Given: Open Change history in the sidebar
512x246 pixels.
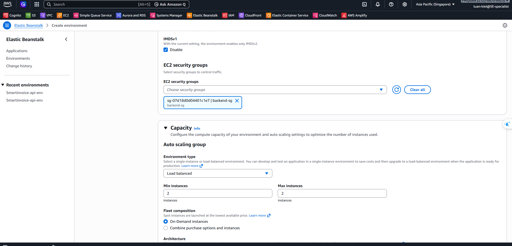Looking at the screenshot, I should (19, 66).
